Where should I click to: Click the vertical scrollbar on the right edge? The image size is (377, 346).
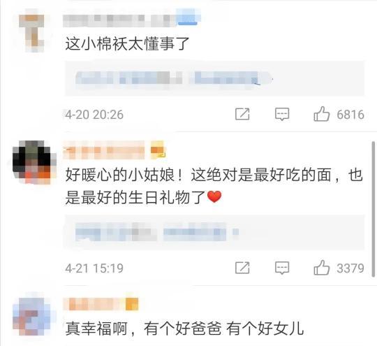click(374, 210)
